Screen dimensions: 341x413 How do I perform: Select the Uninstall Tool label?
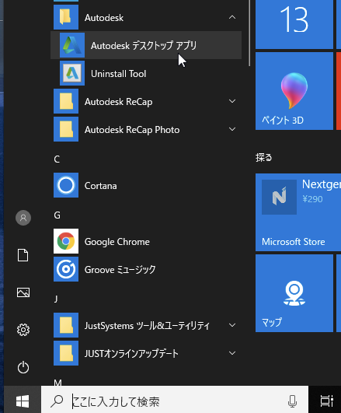[x=118, y=74]
